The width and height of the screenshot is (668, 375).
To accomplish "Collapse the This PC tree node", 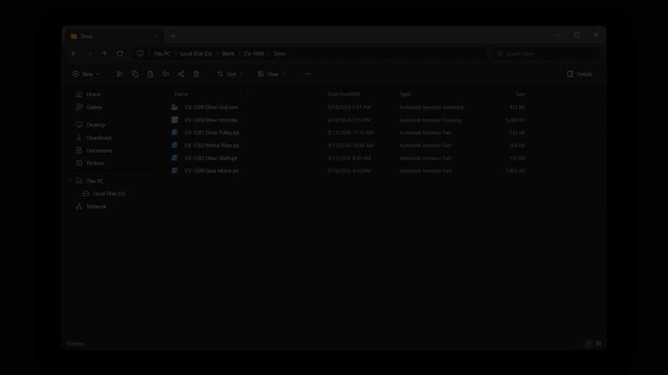I will point(70,181).
